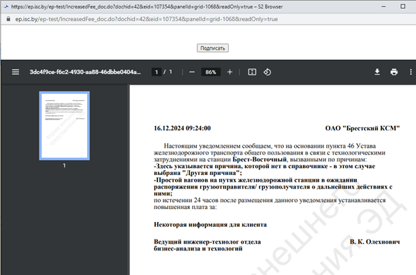416x275 pixels.
Task: Toggle the PDF sidebar menu icon
Action: click(x=16, y=72)
